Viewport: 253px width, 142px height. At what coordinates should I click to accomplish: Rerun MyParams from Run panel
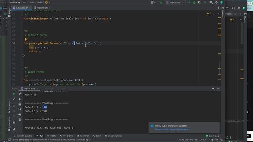pyautogui.click(x=14, y=94)
